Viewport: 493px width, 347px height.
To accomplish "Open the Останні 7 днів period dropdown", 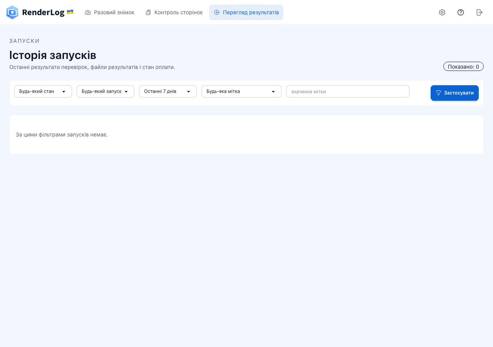I will (168, 91).
